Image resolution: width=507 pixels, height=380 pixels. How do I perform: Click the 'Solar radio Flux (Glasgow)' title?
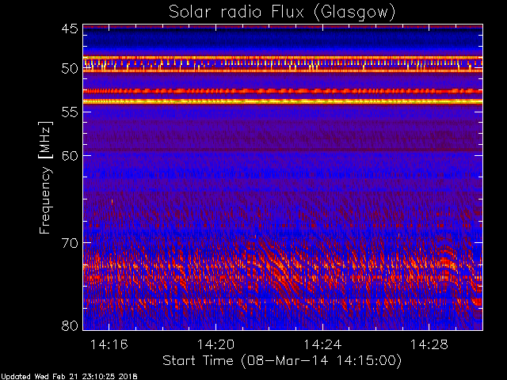tap(282, 13)
